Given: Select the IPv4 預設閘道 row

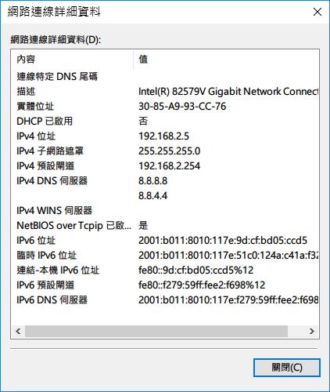Looking at the screenshot, I should click(165, 166).
